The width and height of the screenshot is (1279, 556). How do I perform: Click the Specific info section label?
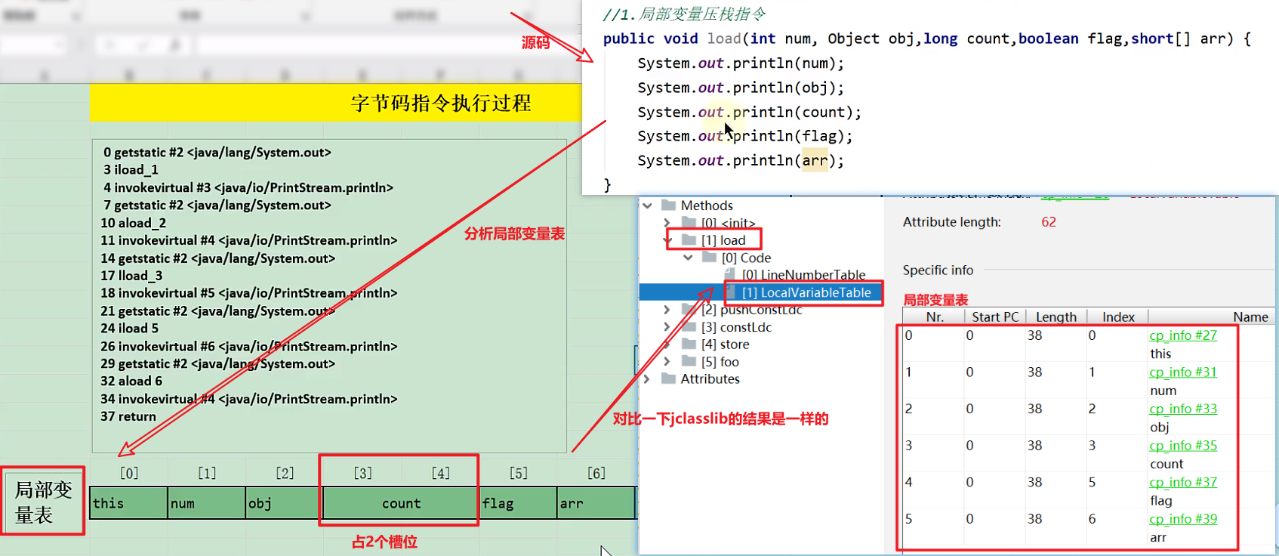click(x=938, y=270)
